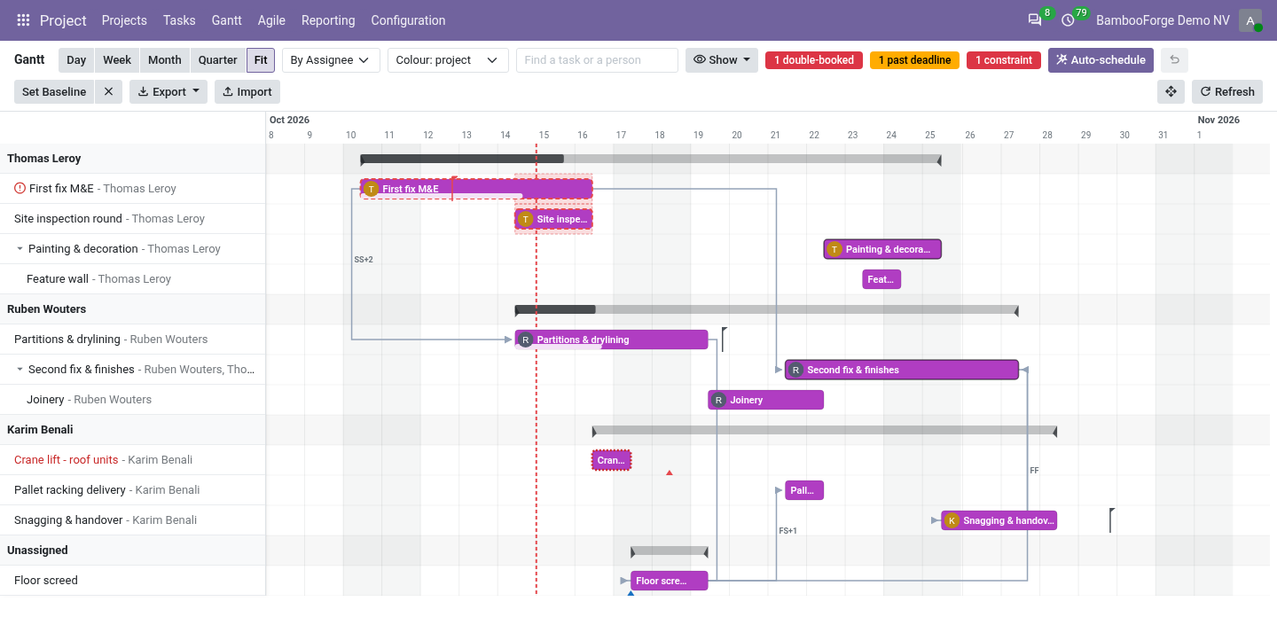Collapse the Second fix & finishes task row
Screen dimensions: 1277x617
click(x=20, y=370)
